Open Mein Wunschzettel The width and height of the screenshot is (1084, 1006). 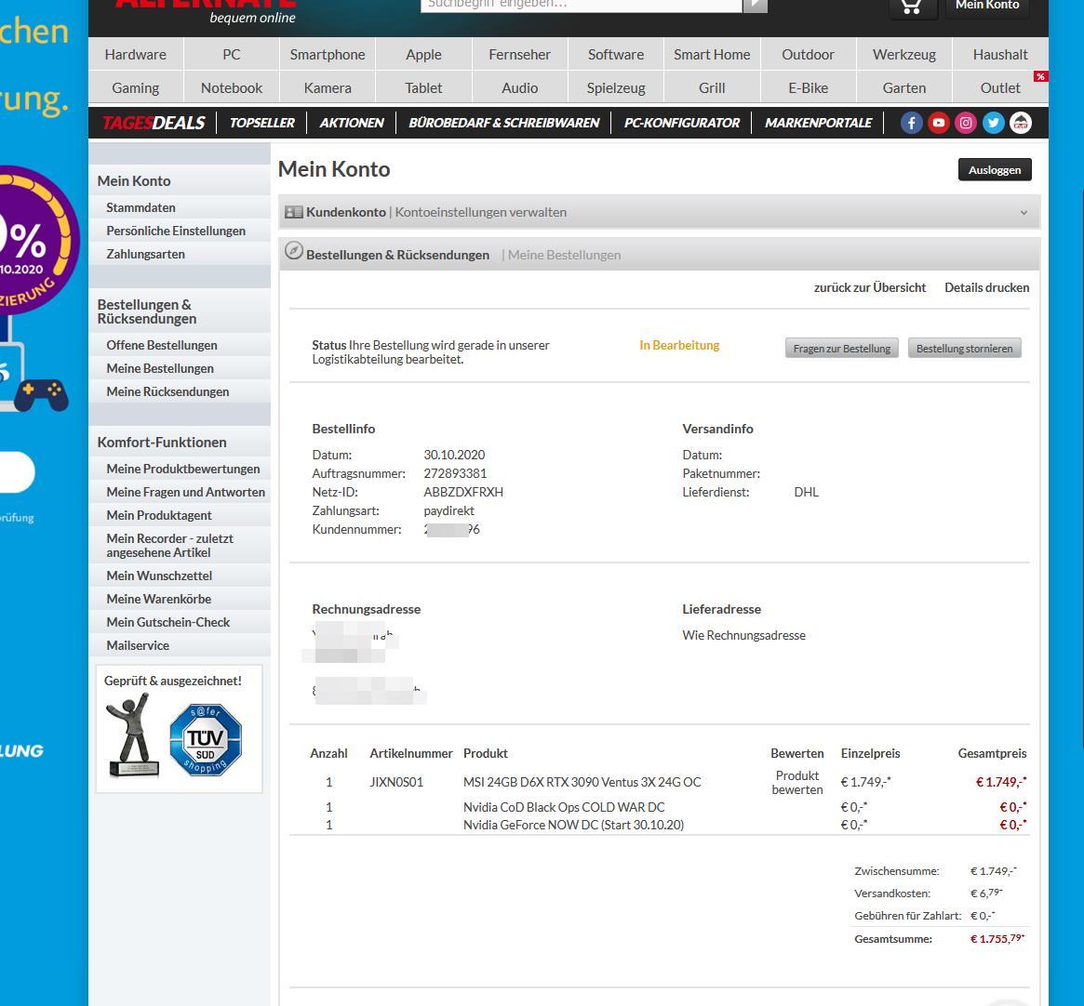point(159,576)
